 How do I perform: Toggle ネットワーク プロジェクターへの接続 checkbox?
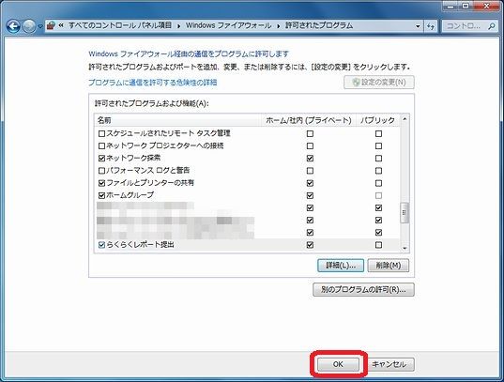[x=101, y=146]
